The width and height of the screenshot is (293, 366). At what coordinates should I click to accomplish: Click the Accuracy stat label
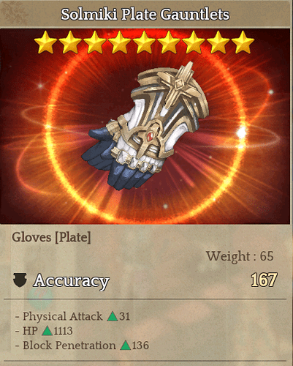coord(71,281)
